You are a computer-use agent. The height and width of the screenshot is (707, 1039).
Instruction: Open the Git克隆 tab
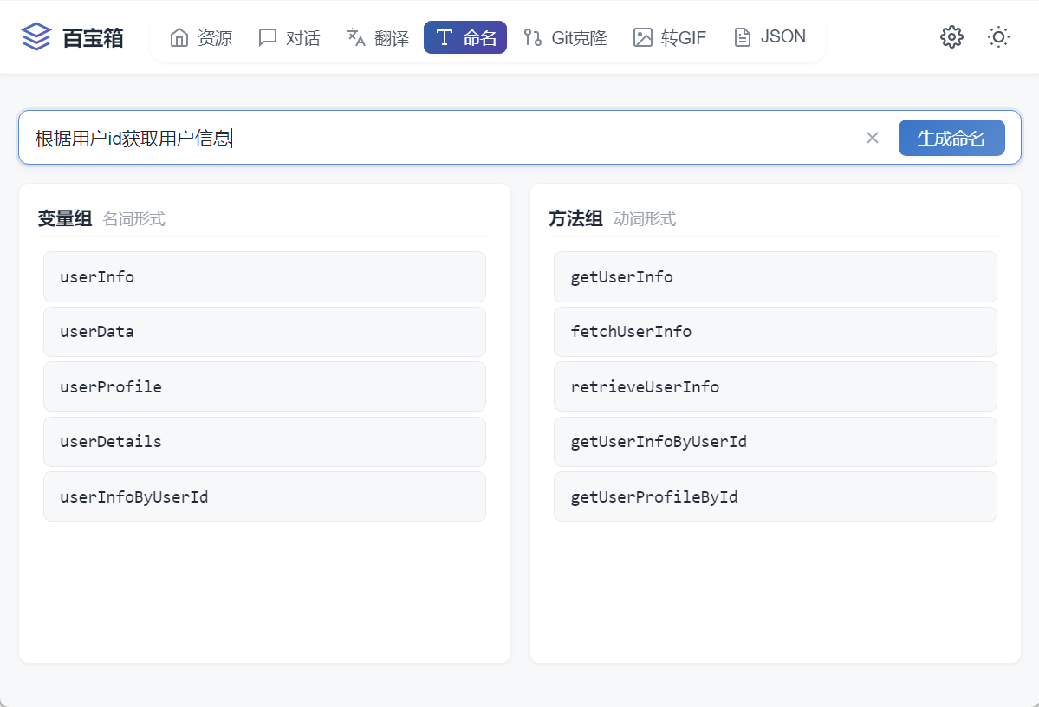[x=565, y=38]
